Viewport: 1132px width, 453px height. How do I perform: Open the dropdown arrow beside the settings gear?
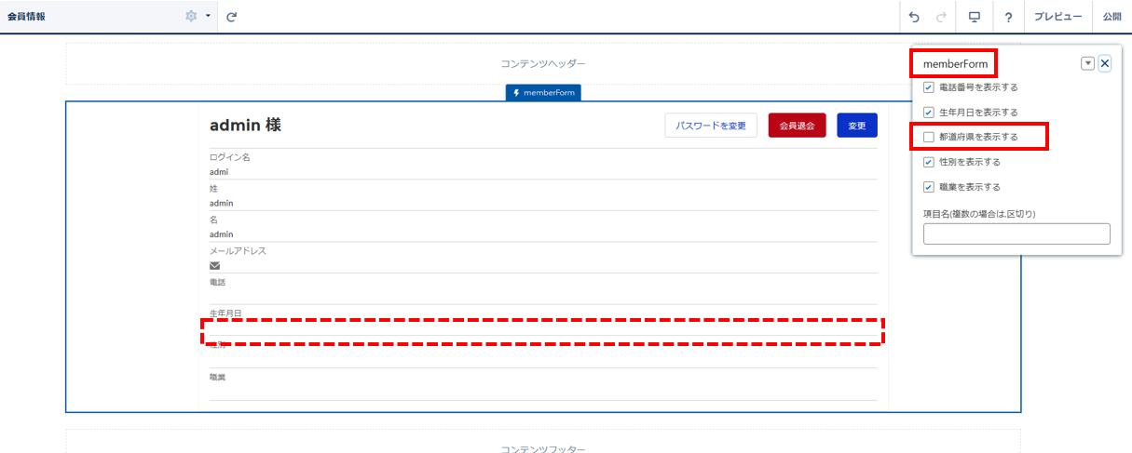click(207, 17)
